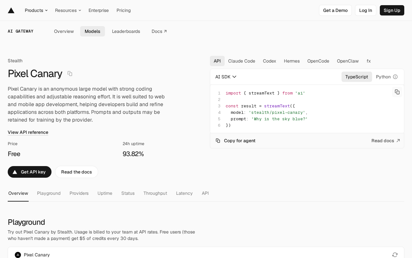Switch to the Codex tab
Image resolution: width=412 pixels, height=258 pixels.
tap(269, 61)
